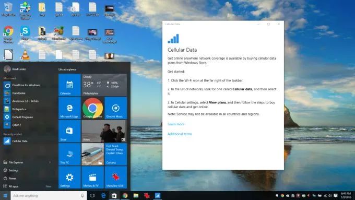This screenshot has height=200, width=355.
Task: Open IrfanView from the taskbar
Action: [147, 195]
